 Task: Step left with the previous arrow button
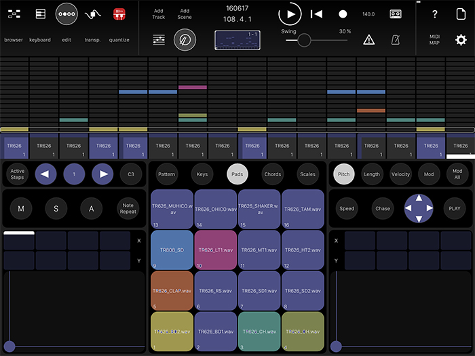(x=45, y=174)
